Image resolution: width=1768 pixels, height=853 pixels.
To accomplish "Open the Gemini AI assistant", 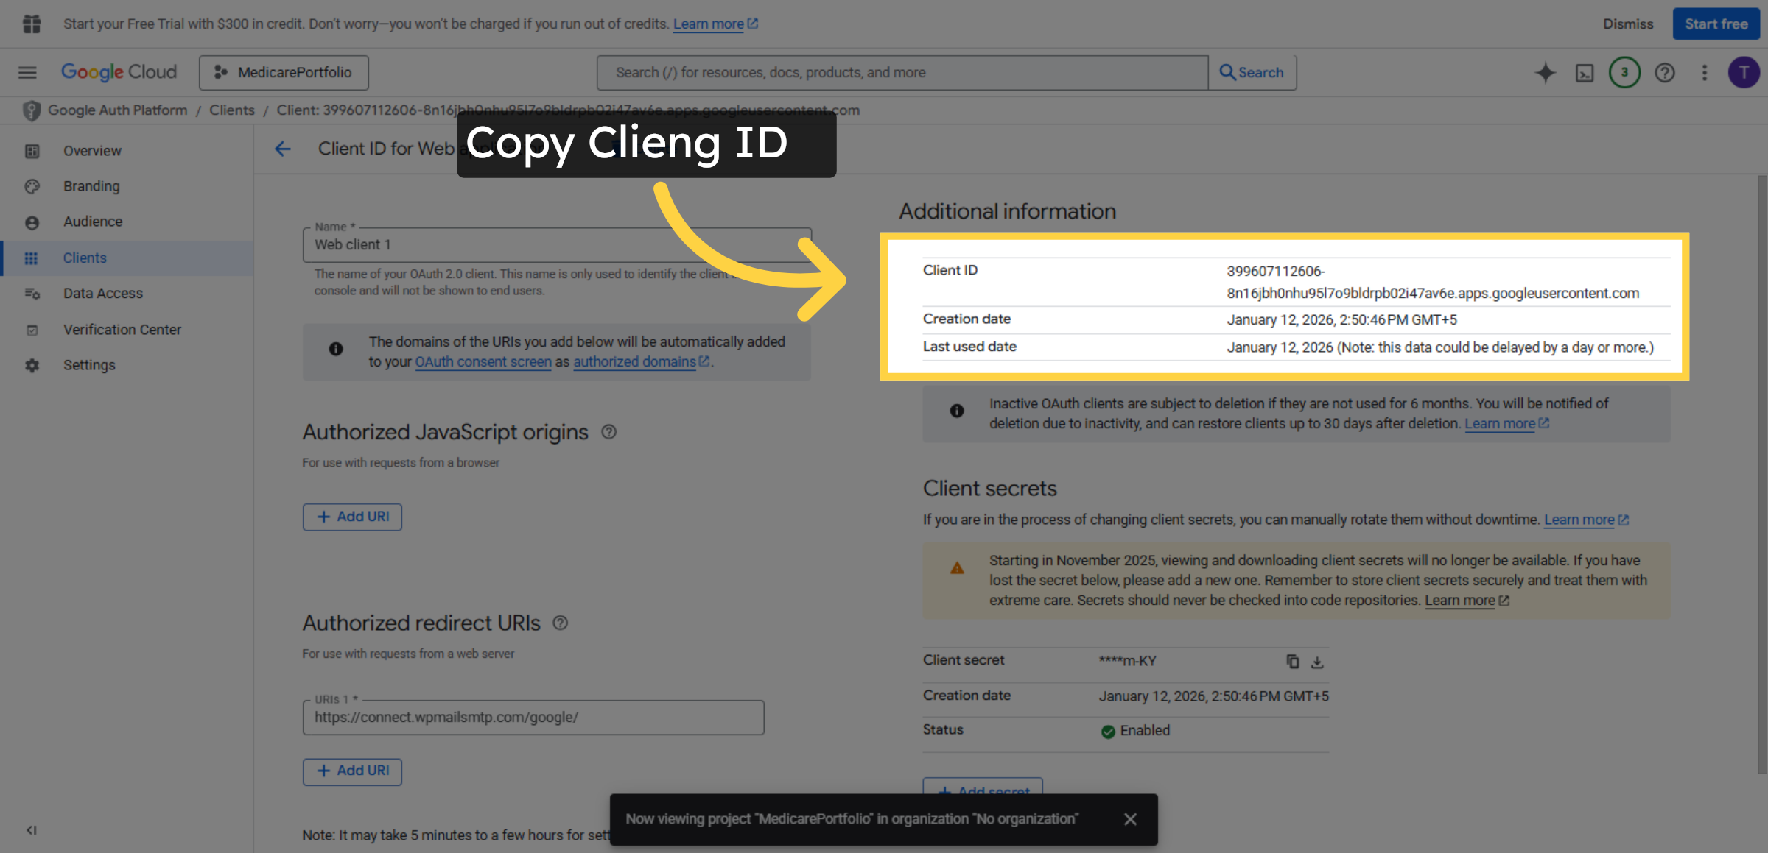I will [x=1546, y=72].
